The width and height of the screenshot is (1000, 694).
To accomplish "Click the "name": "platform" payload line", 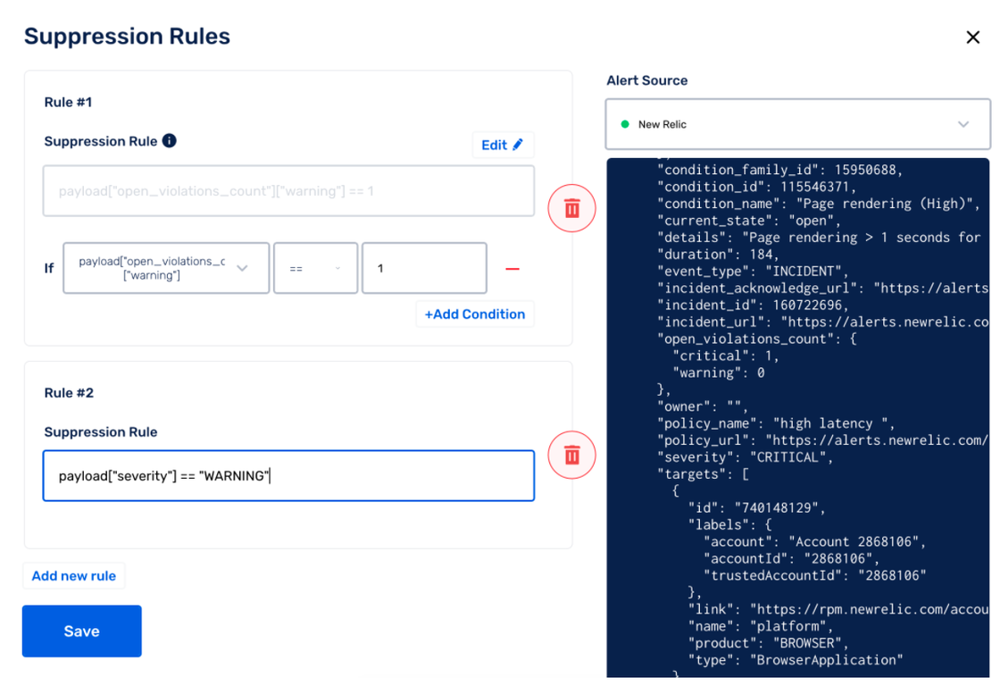I will (760, 626).
